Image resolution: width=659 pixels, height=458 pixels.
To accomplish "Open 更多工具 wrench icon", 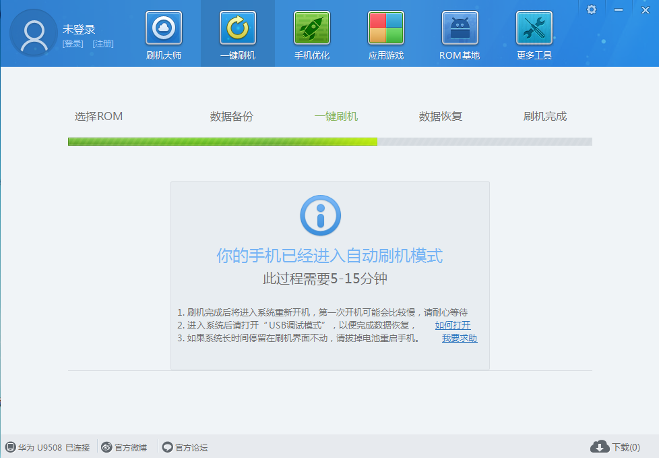I will tap(534, 29).
